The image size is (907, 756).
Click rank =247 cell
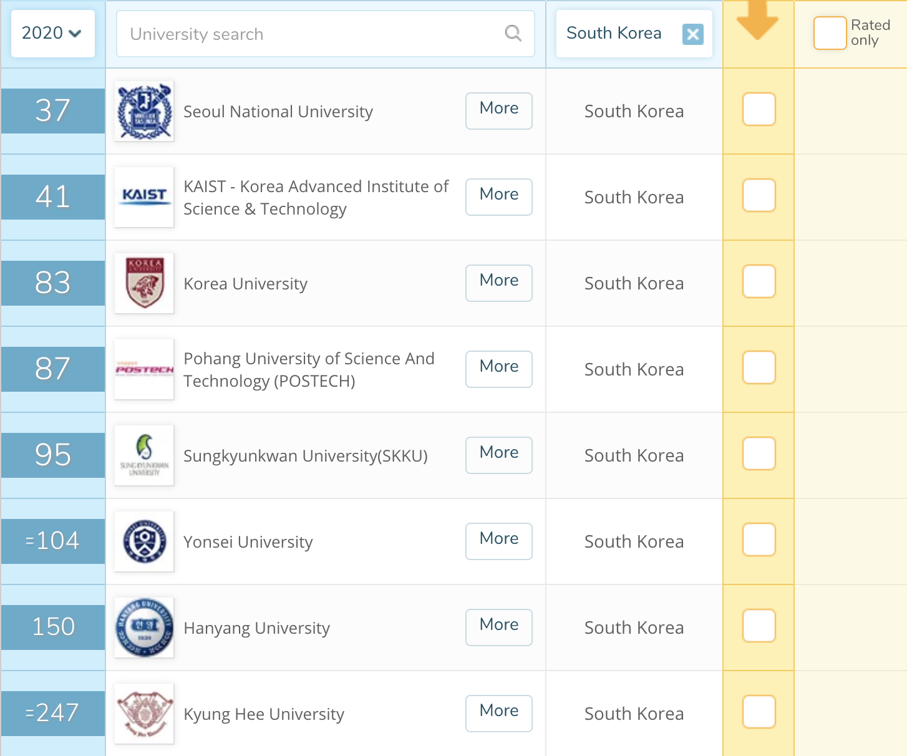coord(53,714)
